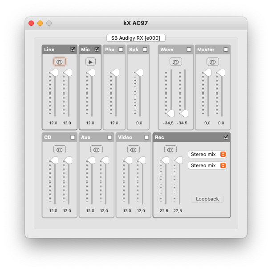Uncheck the Rec channel checkbox
The height and width of the screenshot is (271, 272).
tap(226, 137)
